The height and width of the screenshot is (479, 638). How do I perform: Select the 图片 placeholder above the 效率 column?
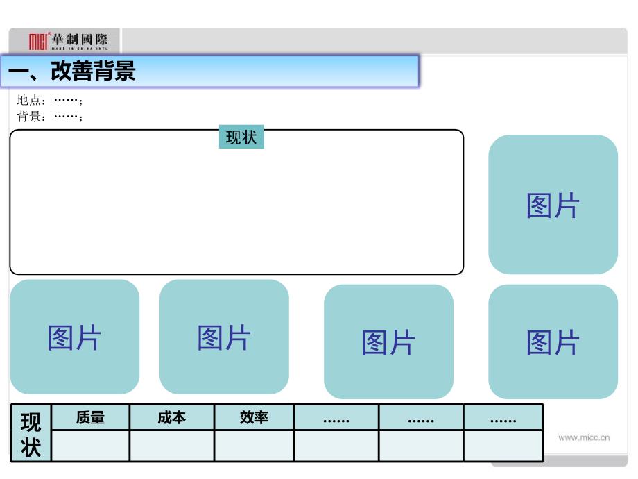pyautogui.click(x=224, y=337)
